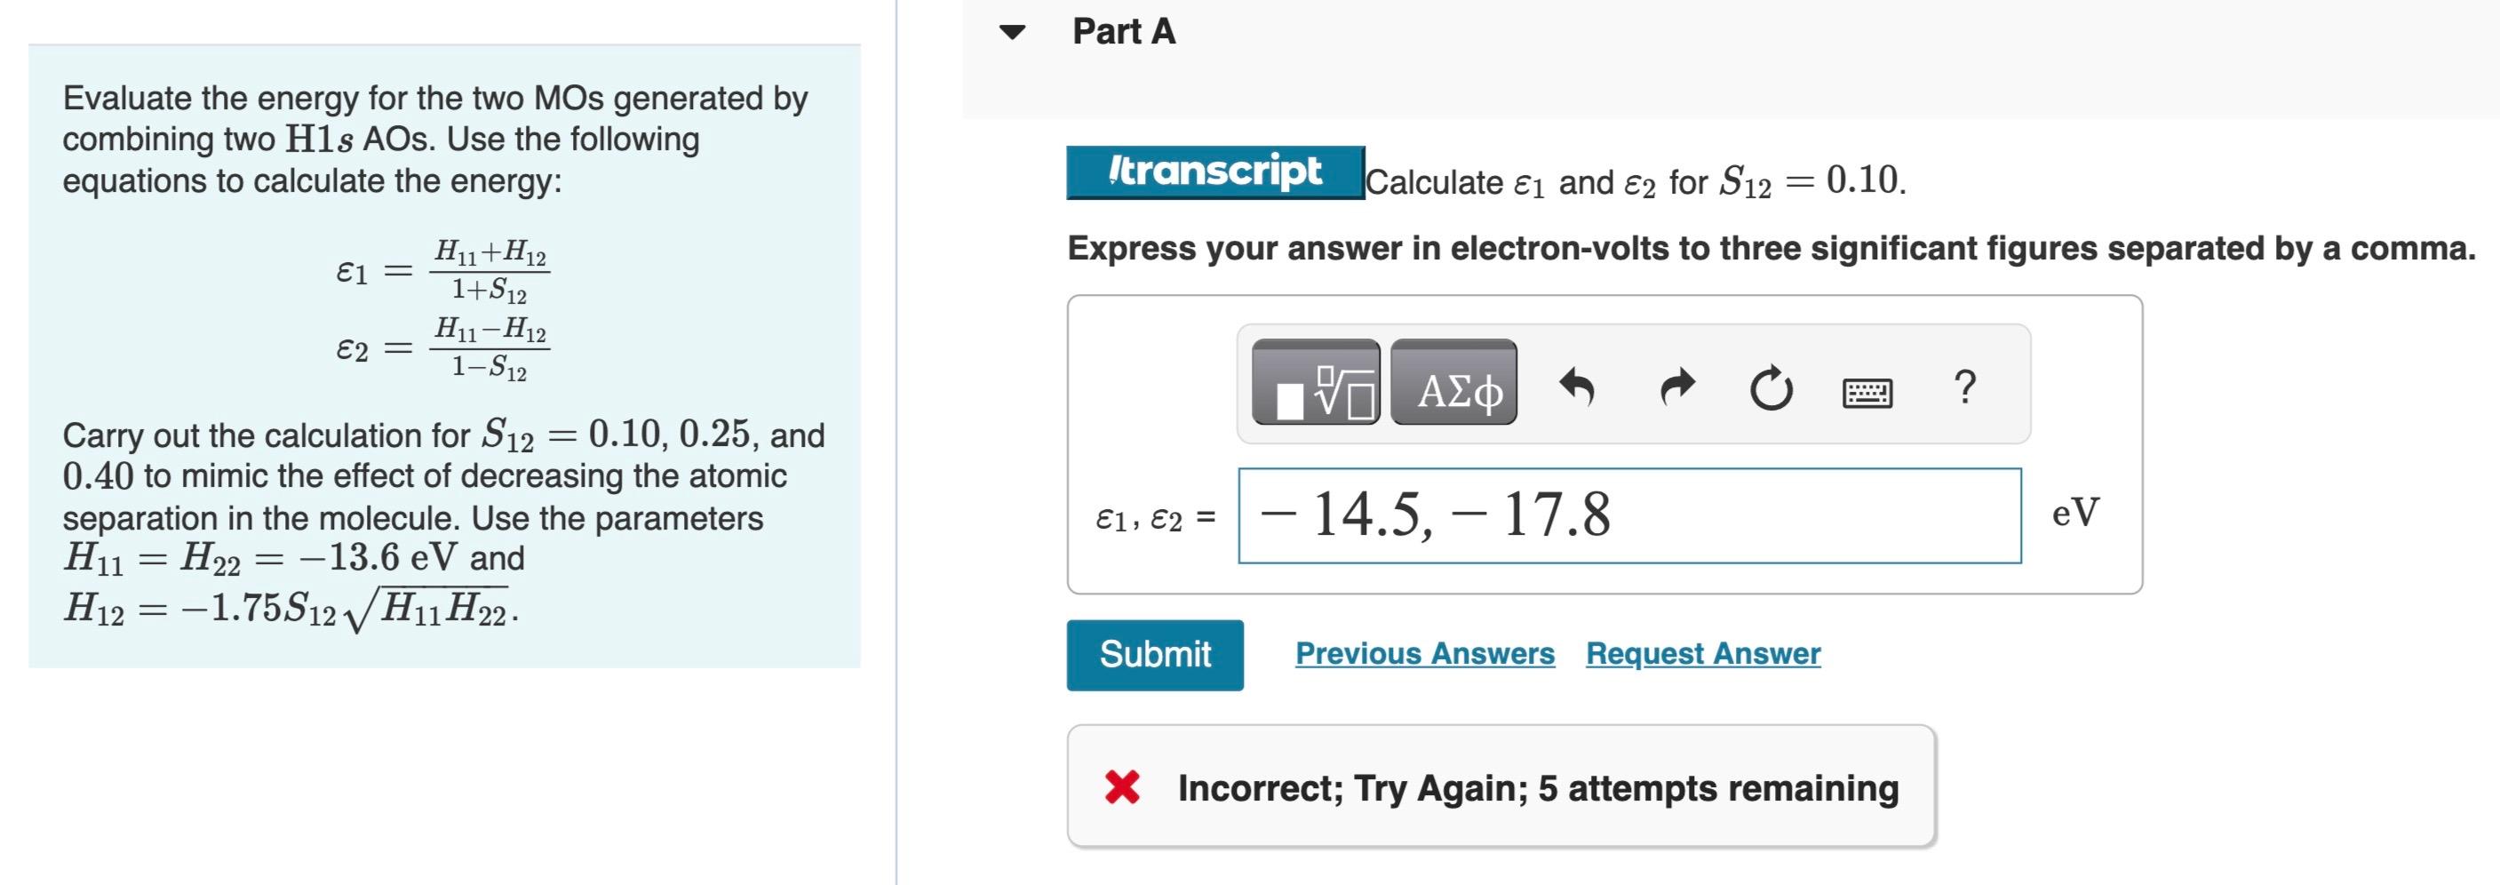Collapse the Part A disclosure triangle
This screenshot has height=885, width=2500.
pos(1012,32)
